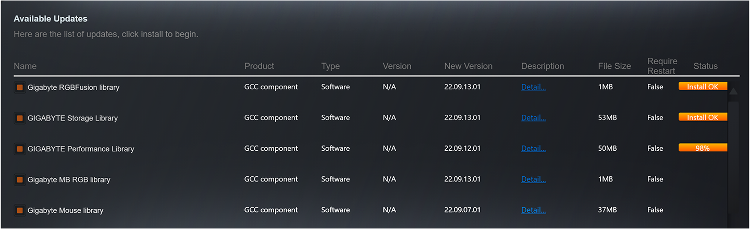This screenshot has width=750, height=229.
Task: Sort by the File Size column header
Action: click(614, 66)
